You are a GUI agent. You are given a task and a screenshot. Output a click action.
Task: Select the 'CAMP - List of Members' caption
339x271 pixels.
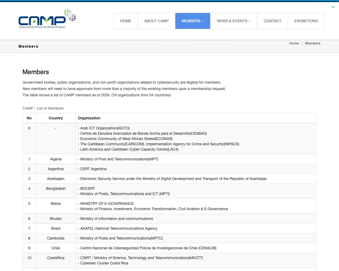[x=43, y=108]
